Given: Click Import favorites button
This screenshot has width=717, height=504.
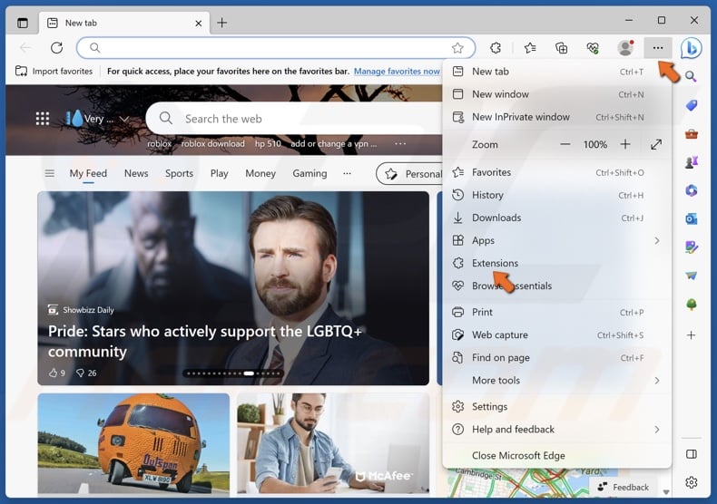Looking at the screenshot, I should (x=54, y=72).
